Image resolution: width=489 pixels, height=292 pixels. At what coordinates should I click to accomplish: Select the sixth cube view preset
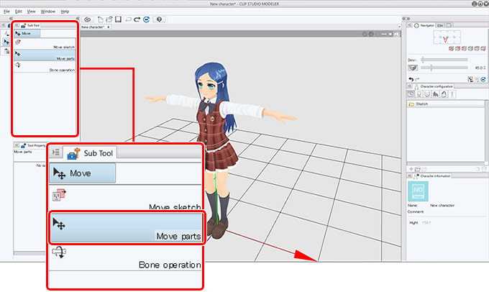[483, 48]
